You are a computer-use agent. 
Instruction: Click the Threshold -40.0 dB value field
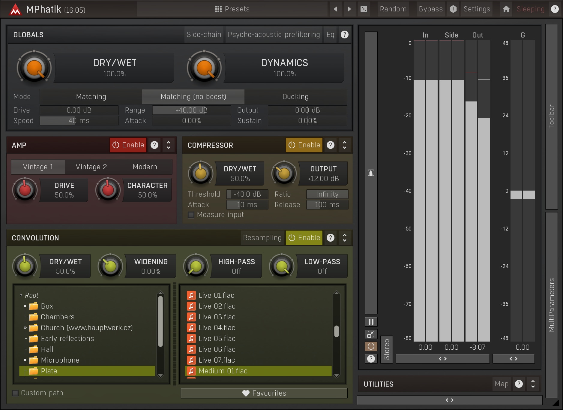[247, 194]
